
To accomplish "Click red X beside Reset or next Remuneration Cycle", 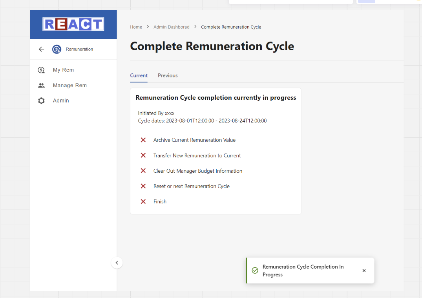I will point(143,186).
